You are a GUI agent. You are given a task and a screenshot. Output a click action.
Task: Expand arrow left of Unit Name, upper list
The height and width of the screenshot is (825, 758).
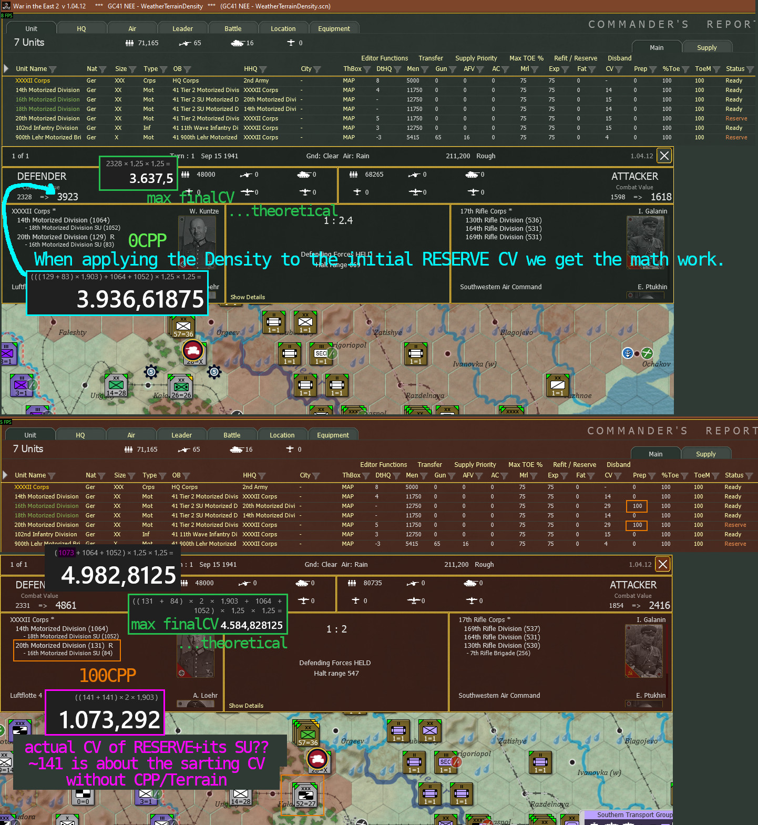point(6,68)
